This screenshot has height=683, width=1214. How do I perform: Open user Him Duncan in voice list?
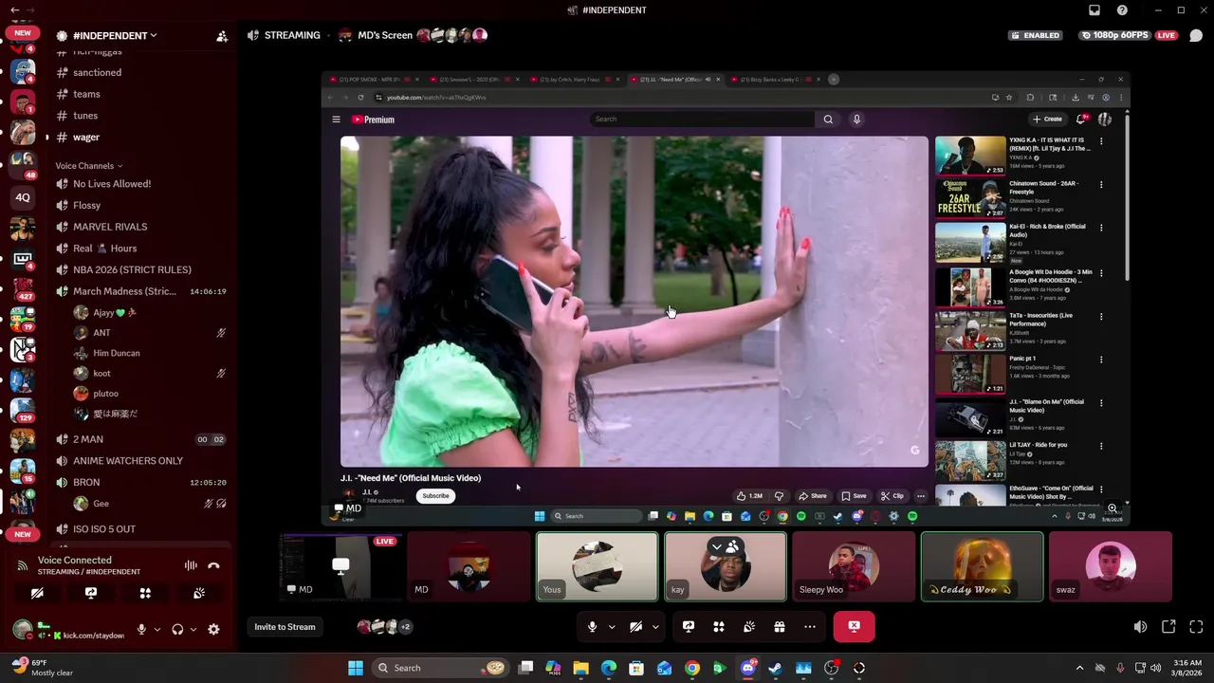pyautogui.click(x=116, y=353)
